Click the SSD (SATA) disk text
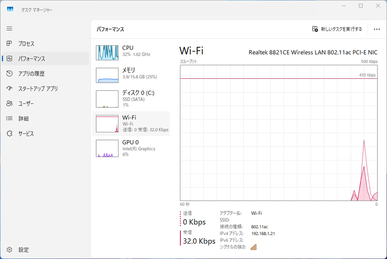This screenshot has width=387, height=259. (x=134, y=100)
